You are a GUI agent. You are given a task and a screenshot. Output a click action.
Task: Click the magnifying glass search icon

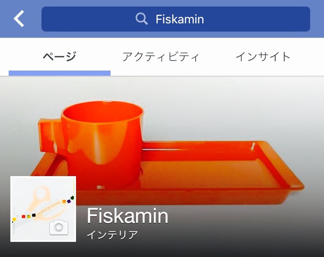(142, 19)
